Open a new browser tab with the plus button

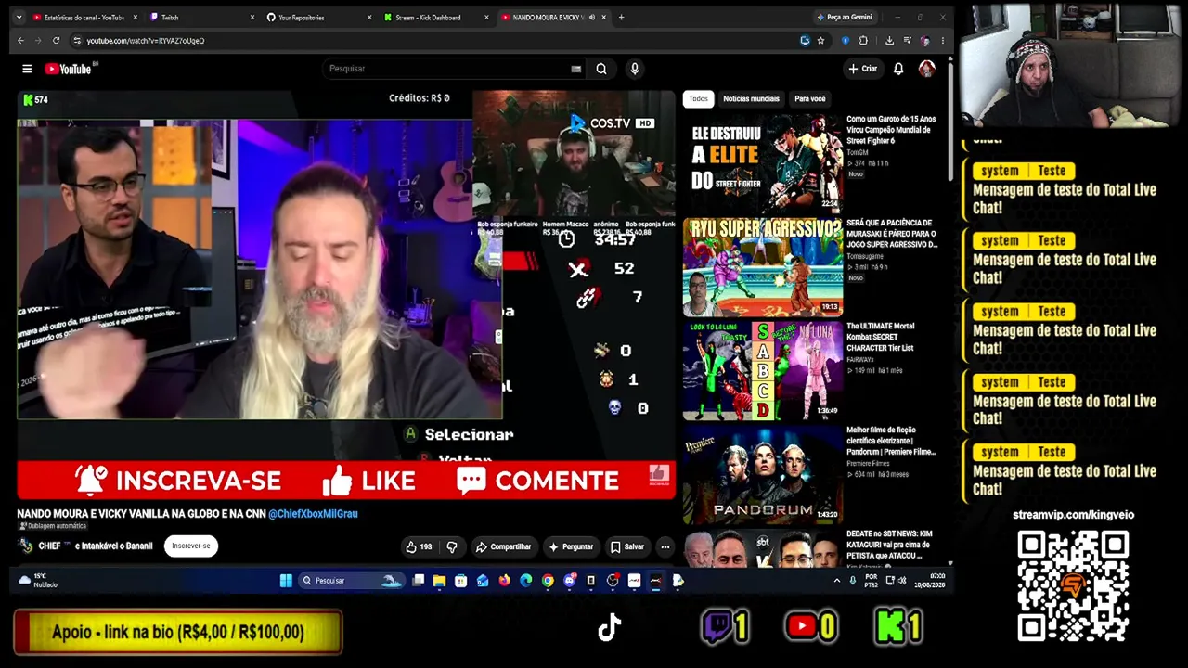click(x=621, y=18)
